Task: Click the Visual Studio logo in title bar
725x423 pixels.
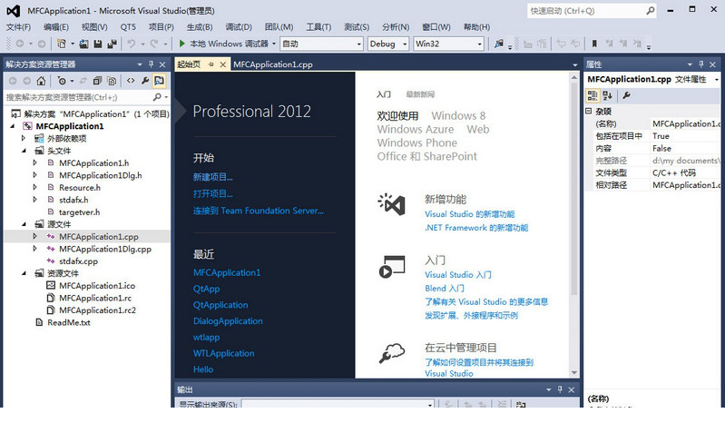Action: (14, 11)
